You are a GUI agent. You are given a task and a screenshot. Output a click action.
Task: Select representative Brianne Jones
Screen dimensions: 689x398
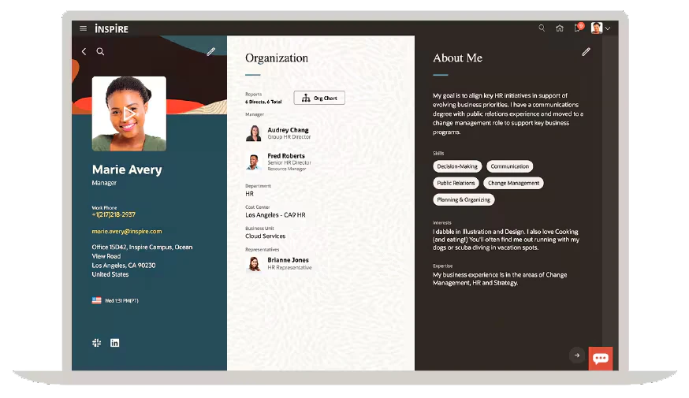(289, 260)
